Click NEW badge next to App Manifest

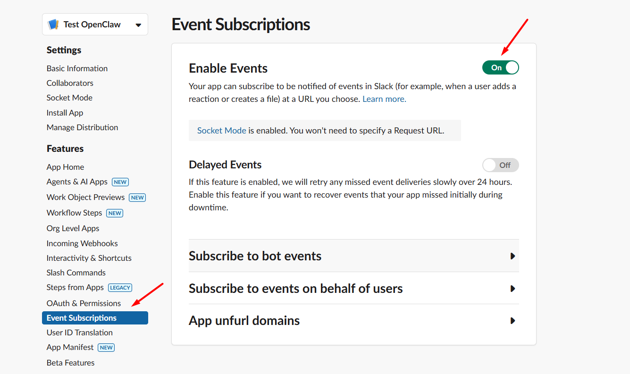[106, 348]
